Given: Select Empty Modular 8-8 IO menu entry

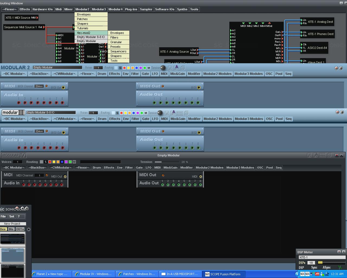Looking at the screenshot, I should click(91, 37).
